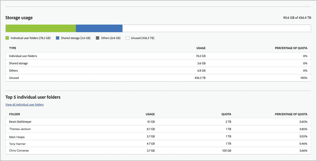
Task: Select the Chris Converse folder row
Action: [158, 151]
